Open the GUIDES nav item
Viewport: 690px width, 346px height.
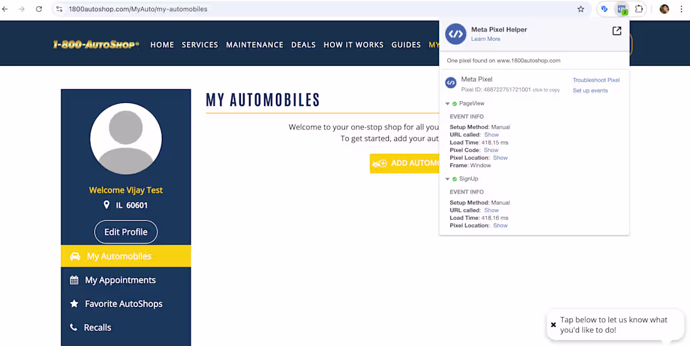(x=406, y=45)
